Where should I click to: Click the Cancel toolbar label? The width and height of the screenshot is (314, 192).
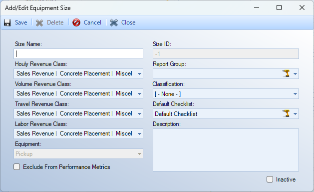[x=92, y=22]
